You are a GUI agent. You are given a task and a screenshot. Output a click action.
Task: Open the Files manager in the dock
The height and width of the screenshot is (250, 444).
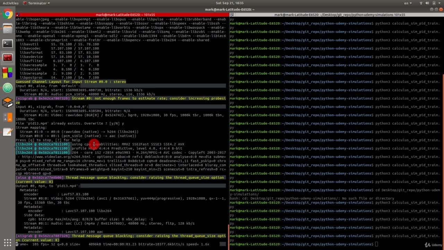pyautogui.click(x=8, y=29)
